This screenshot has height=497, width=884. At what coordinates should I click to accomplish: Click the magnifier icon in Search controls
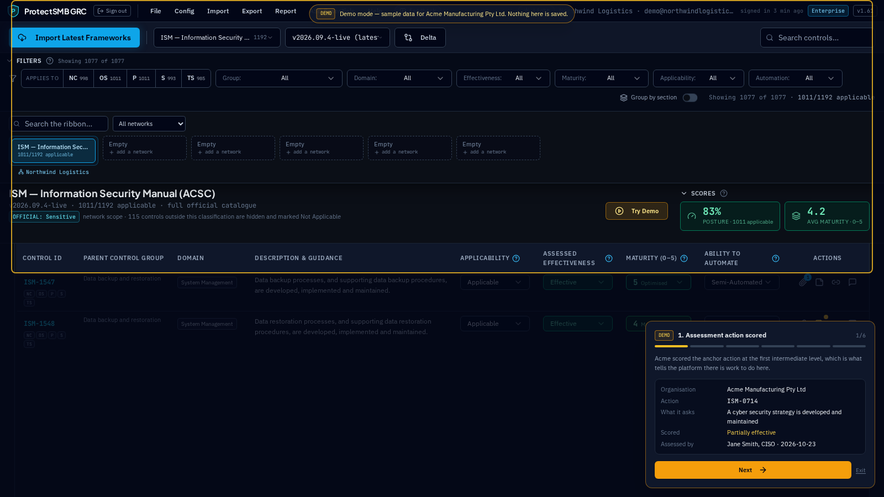(770, 38)
